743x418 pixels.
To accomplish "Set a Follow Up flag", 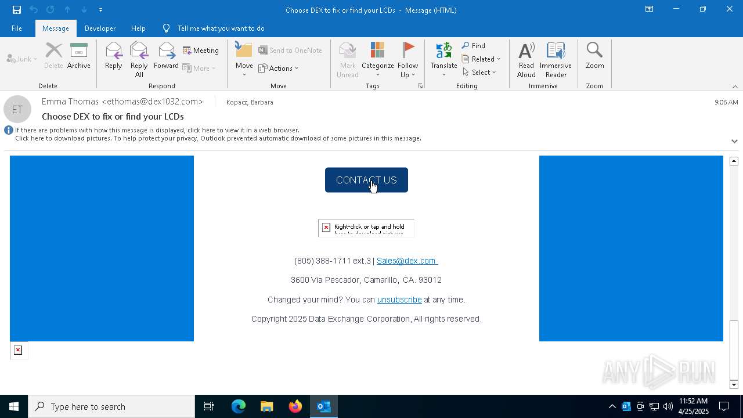I will 407,60.
